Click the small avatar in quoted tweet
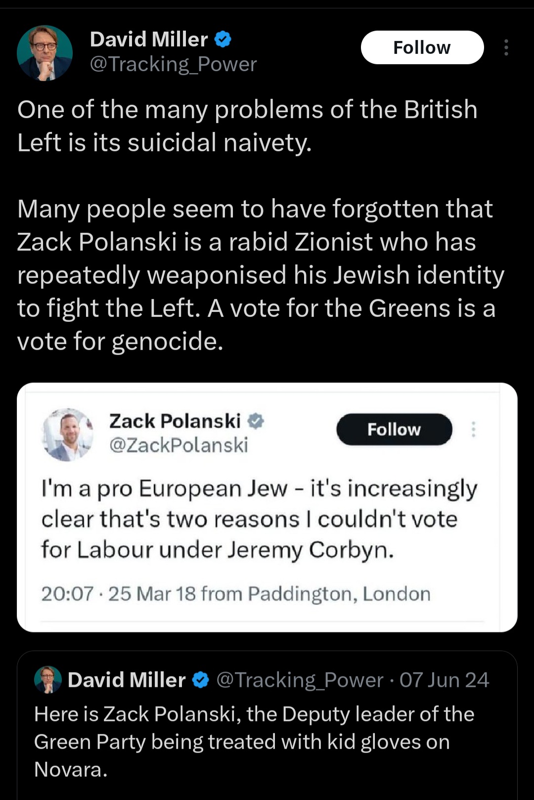 tap(47, 680)
